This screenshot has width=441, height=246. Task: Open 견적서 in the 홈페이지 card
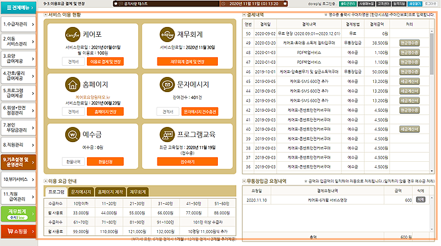[74, 112]
